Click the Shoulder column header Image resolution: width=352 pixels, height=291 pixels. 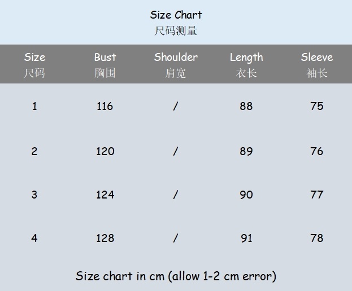(176, 58)
